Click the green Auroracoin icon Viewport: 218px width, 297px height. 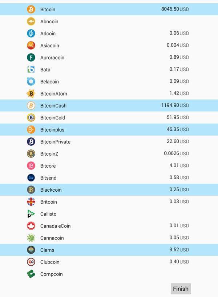31,58
